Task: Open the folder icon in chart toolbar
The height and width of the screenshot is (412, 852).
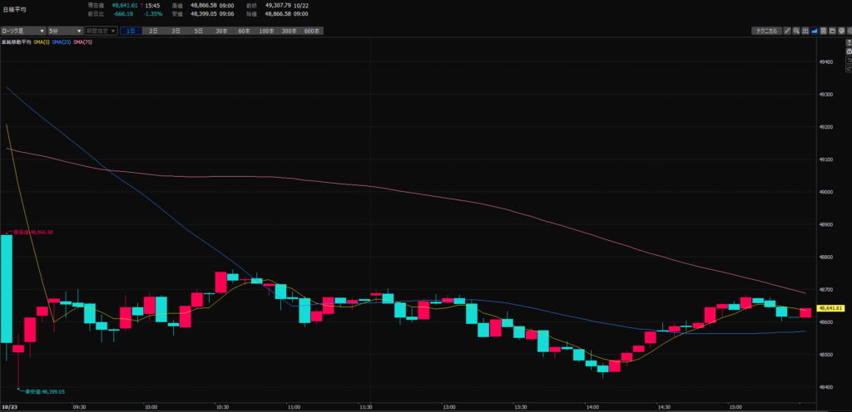Action: (x=832, y=31)
